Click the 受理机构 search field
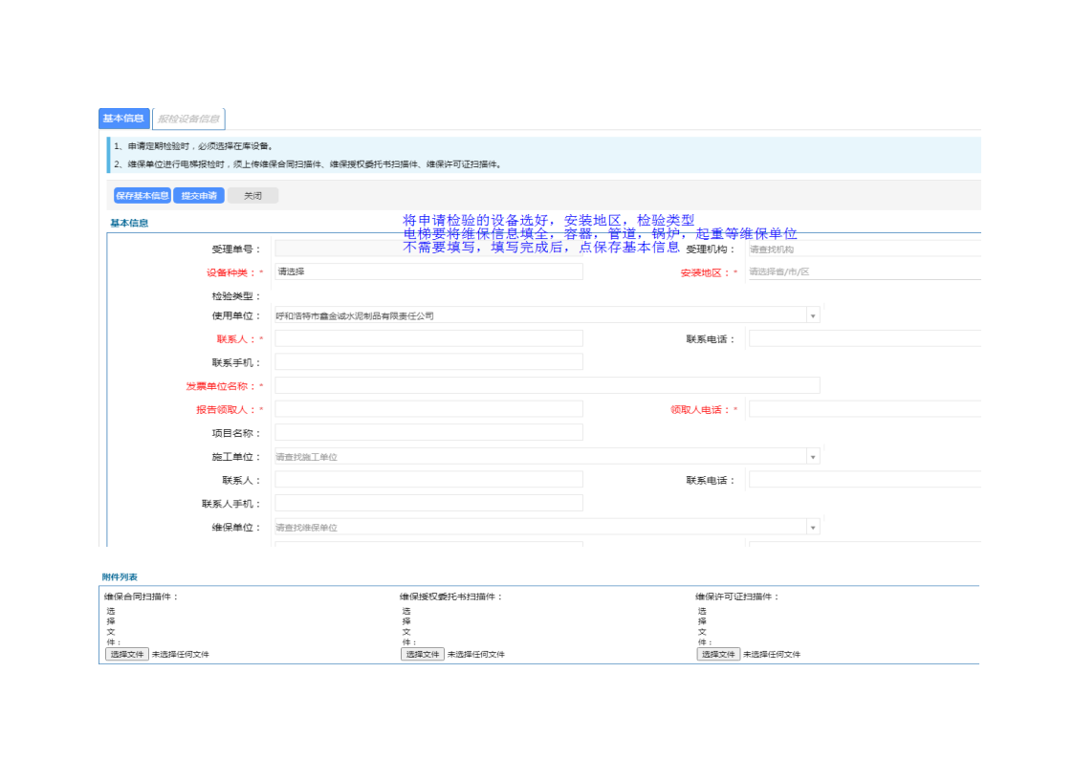The height and width of the screenshot is (759, 1074). [x=865, y=249]
